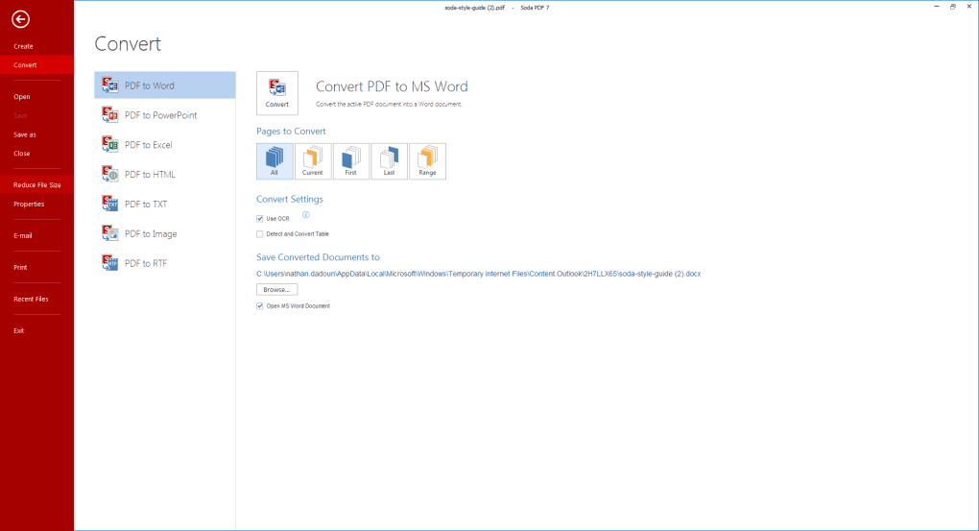Click the "Convert PDF to MS Word" title

(x=392, y=86)
